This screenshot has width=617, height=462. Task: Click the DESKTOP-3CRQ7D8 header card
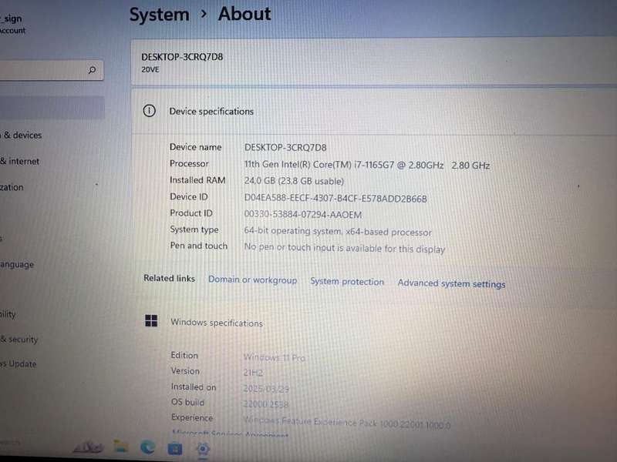click(x=374, y=62)
